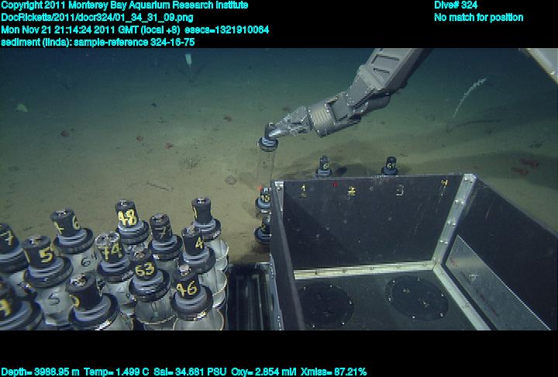Select the 'Sal= 34.681 PSU' readout
The image size is (558, 377).
pos(190,372)
